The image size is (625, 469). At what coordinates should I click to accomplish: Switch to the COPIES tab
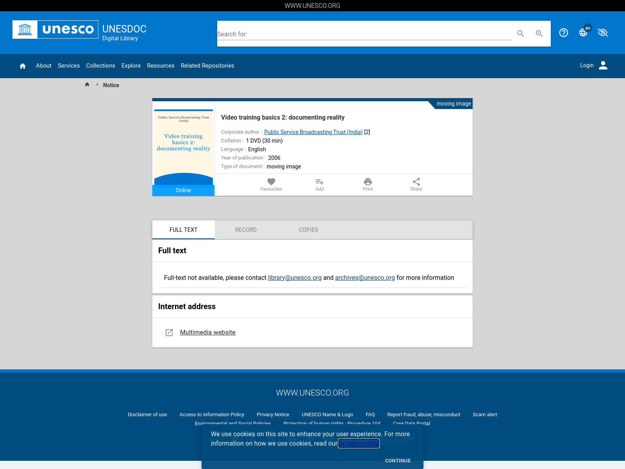309,230
